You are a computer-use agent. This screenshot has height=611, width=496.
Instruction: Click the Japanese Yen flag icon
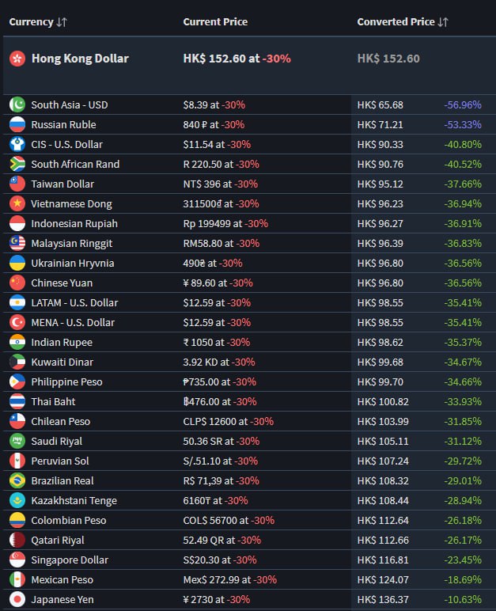(17, 599)
